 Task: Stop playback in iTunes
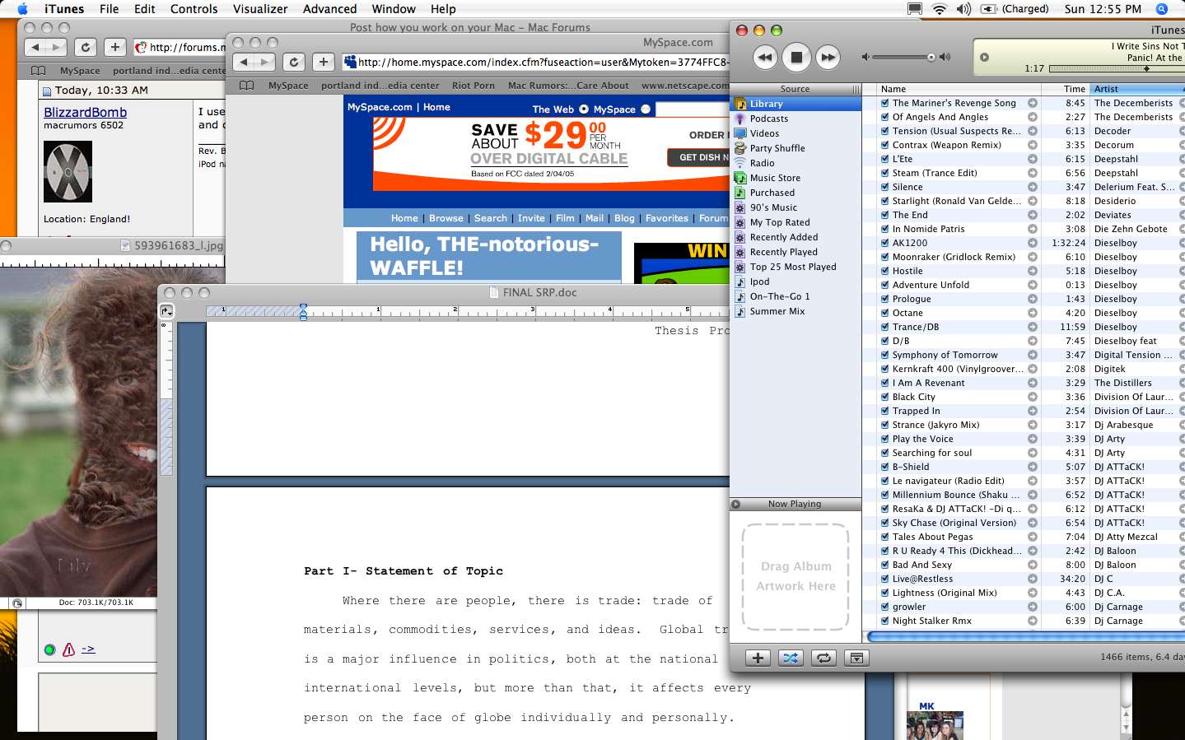[x=796, y=57]
